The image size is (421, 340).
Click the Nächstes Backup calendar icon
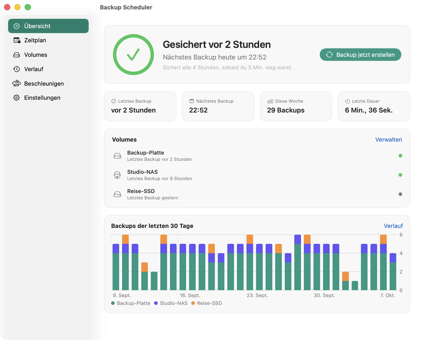point(192,101)
